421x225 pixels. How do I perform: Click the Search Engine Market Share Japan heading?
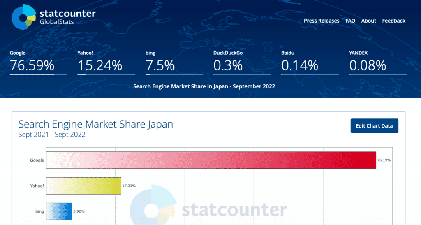coord(96,124)
